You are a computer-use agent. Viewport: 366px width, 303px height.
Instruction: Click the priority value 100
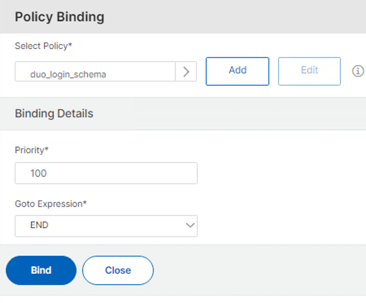39,173
